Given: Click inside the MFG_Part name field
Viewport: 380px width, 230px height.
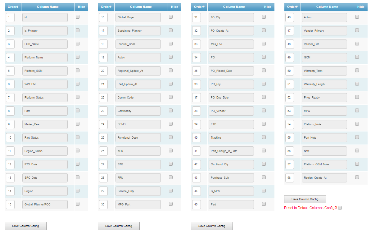Looking at the screenshot, I should point(138,204).
